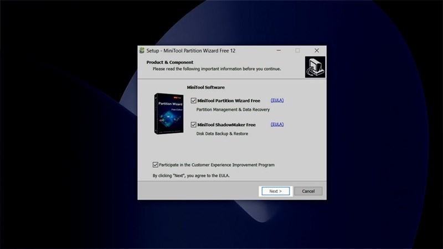Click the EULA agreement notice text
Image resolution: width=443 pixels, height=249 pixels.
pos(191,175)
